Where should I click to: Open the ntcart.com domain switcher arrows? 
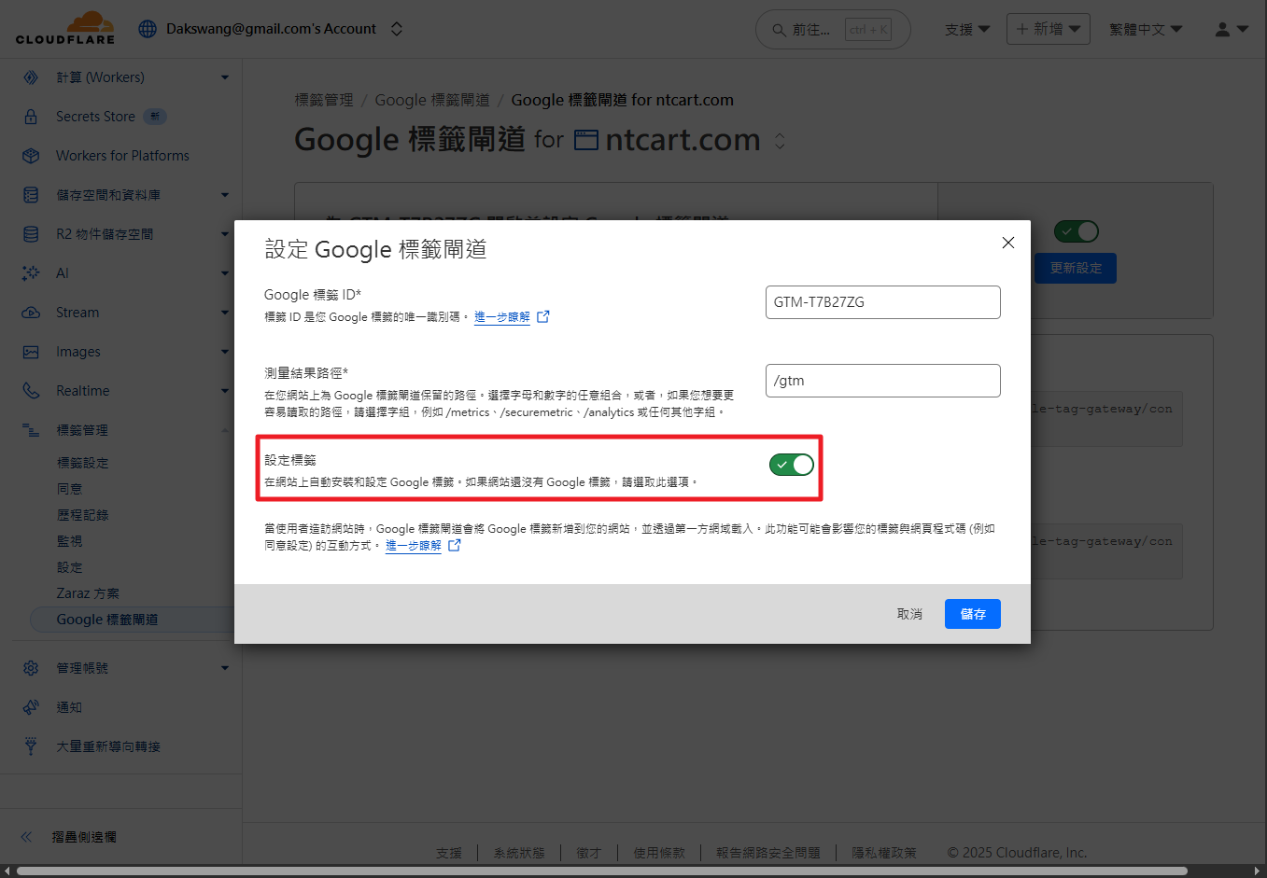[x=780, y=141]
